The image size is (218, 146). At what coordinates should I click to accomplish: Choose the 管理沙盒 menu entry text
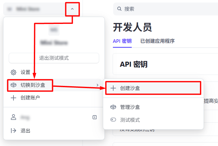coord(130,107)
